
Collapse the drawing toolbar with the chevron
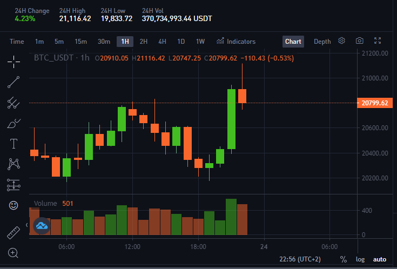(27, 225)
